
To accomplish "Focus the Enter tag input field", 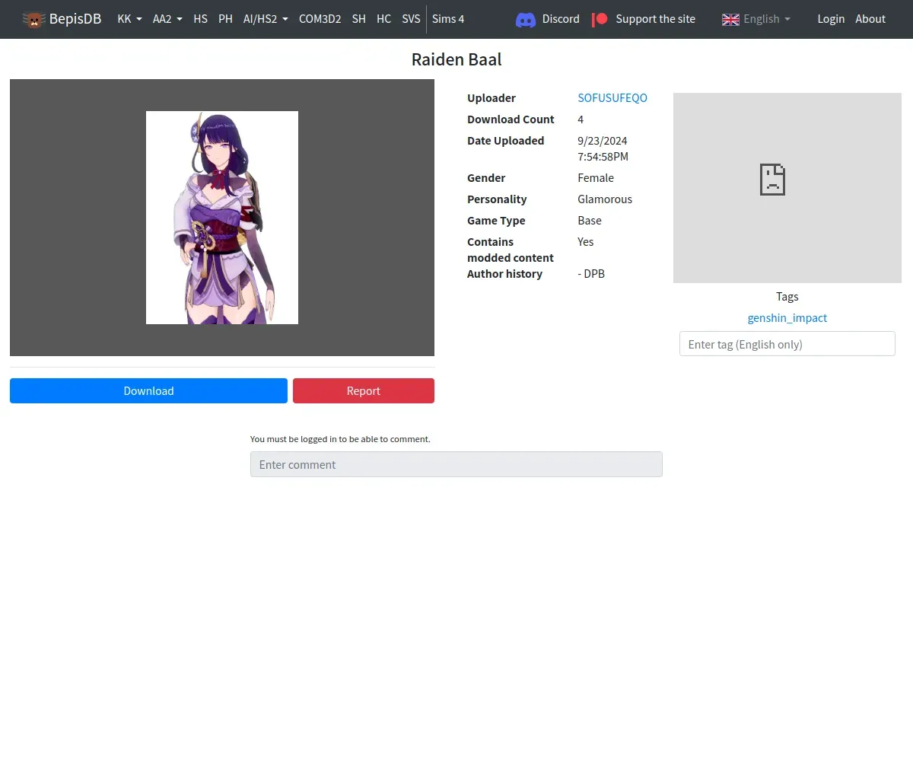I will (x=787, y=344).
